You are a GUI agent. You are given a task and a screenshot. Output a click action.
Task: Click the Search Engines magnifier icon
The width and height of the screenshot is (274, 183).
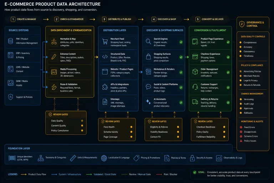click(x=148, y=41)
